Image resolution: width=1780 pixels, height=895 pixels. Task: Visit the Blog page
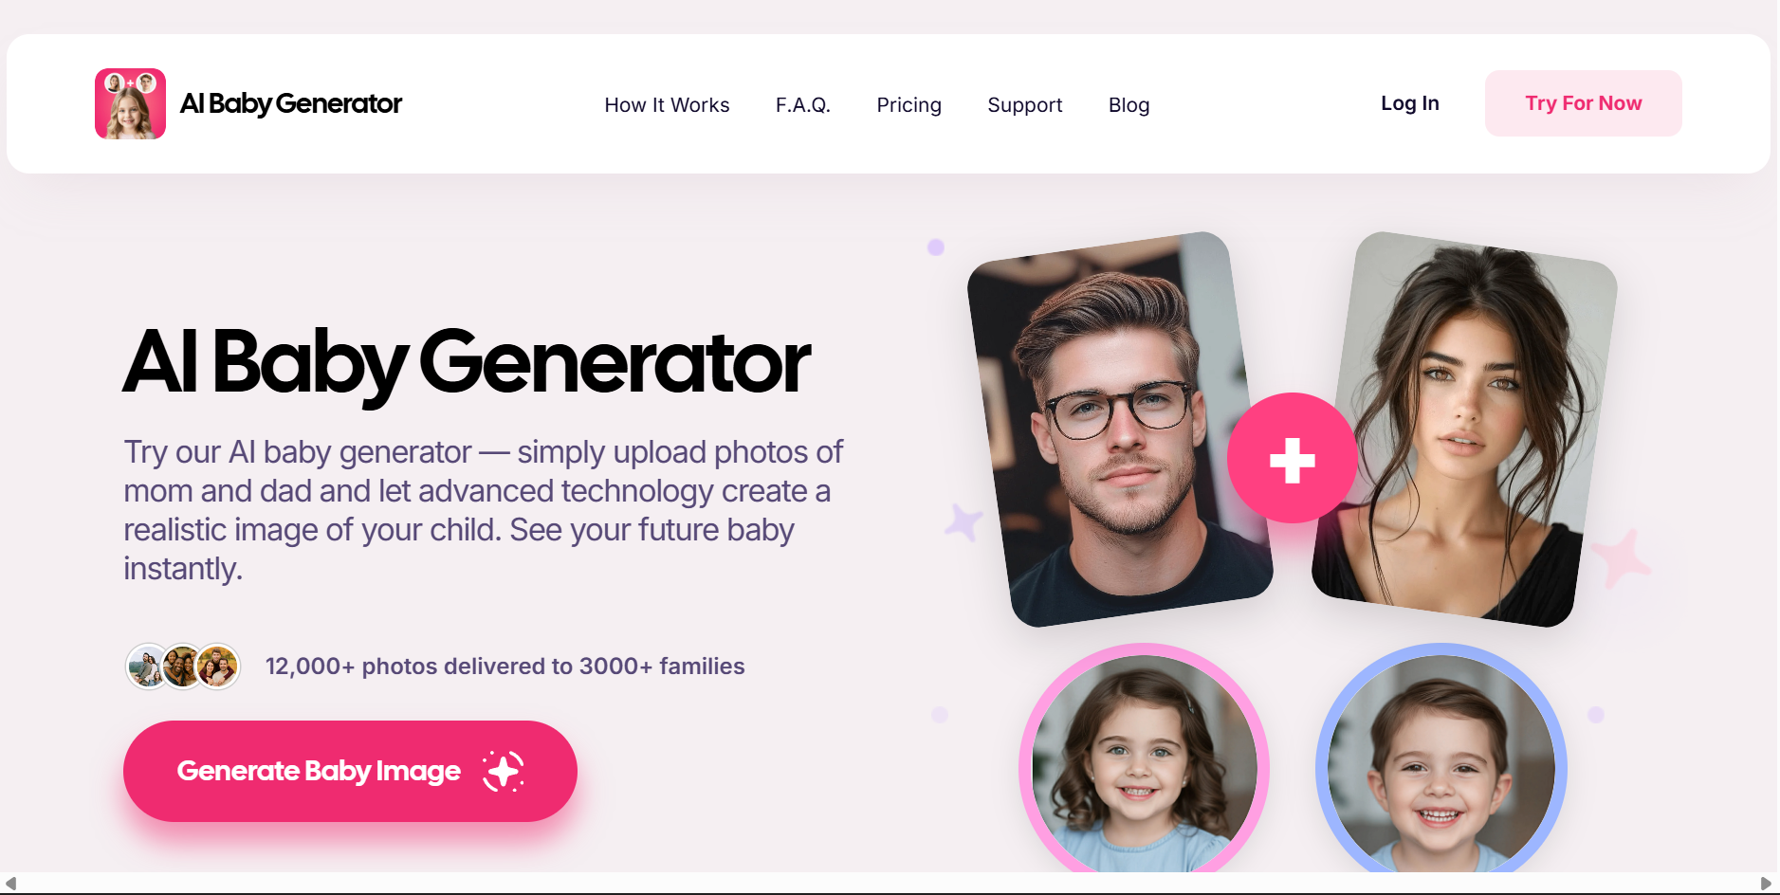[x=1129, y=104]
